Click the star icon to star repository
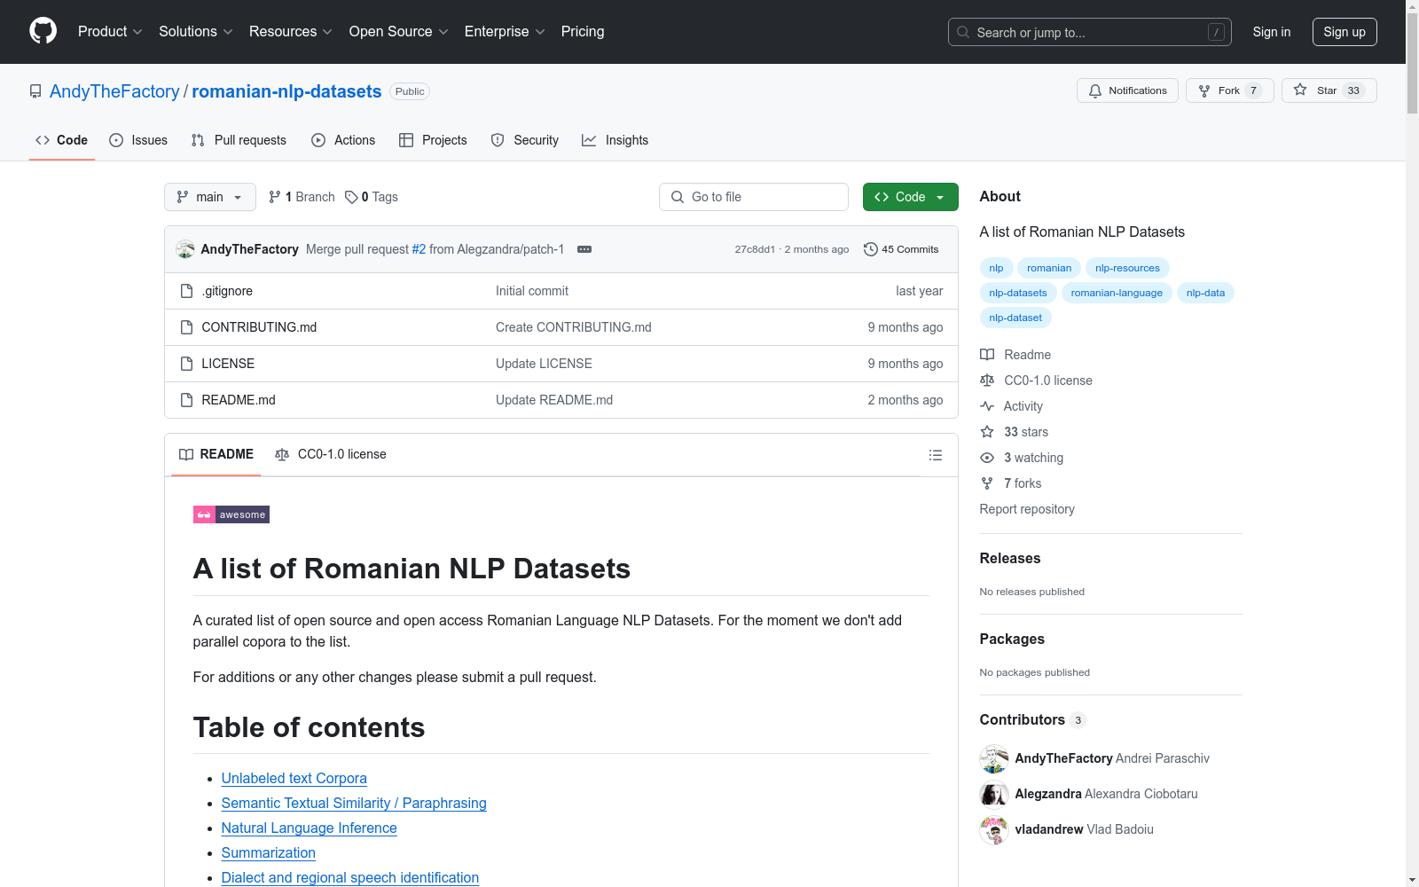The width and height of the screenshot is (1419, 887). click(1300, 90)
